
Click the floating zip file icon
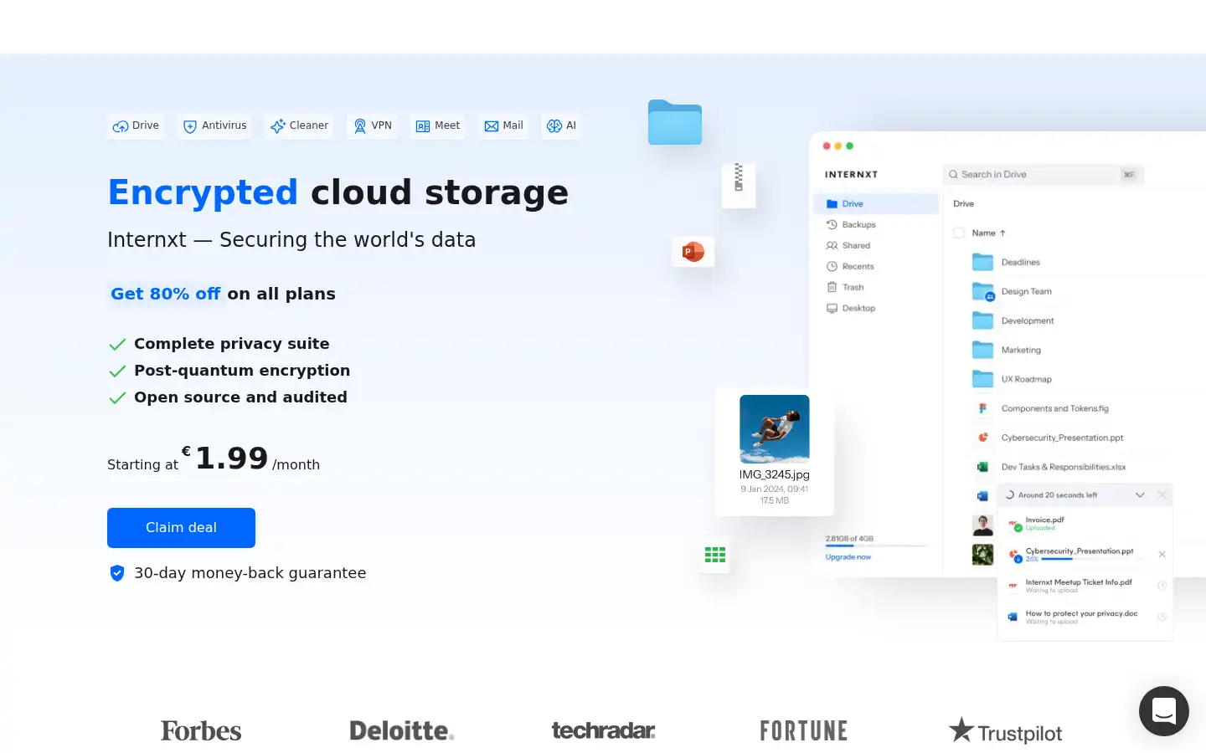click(x=739, y=184)
